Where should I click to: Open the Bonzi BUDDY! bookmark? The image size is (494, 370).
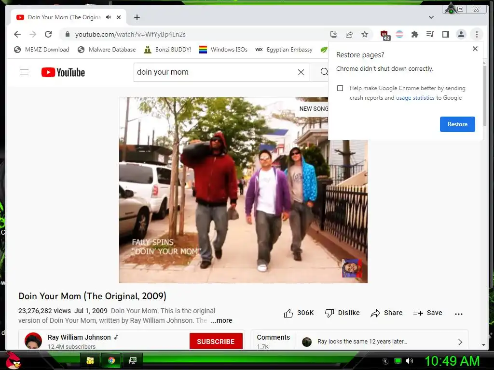(167, 50)
